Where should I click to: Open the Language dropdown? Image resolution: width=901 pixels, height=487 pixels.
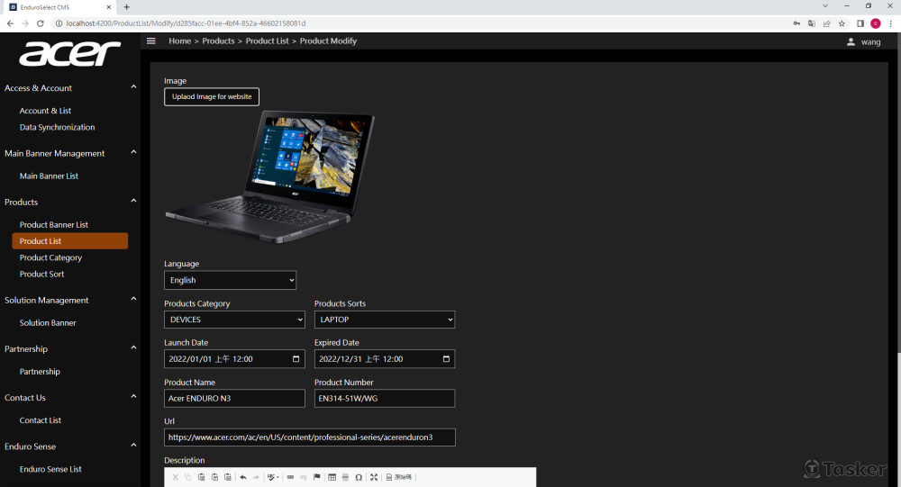click(230, 280)
